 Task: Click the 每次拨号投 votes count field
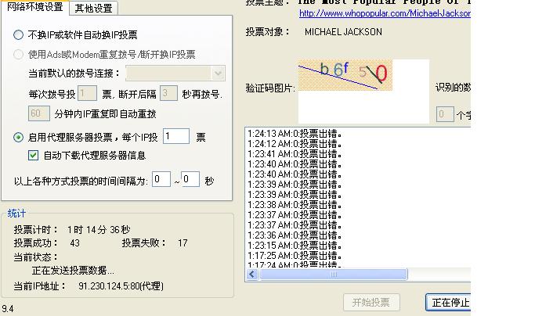pos(89,94)
